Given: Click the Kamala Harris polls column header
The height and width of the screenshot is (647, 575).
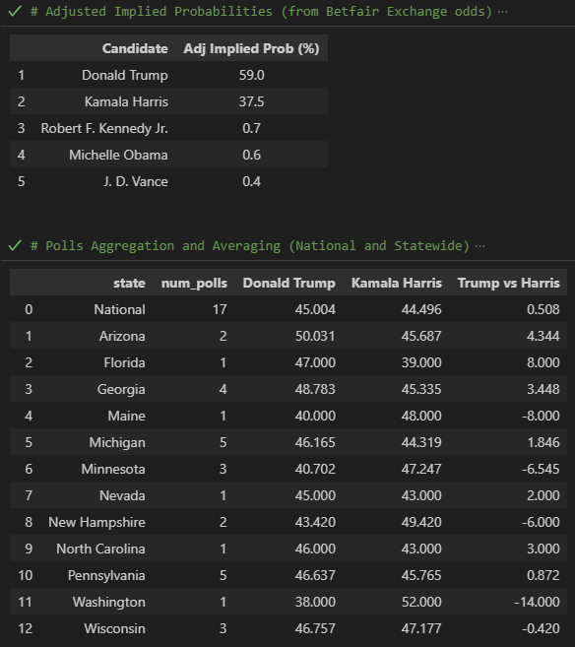Looking at the screenshot, I should click(397, 283).
